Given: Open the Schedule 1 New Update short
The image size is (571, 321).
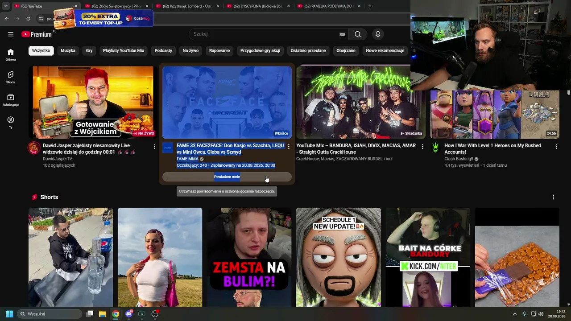Looking at the screenshot, I should click(x=339, y=257).
